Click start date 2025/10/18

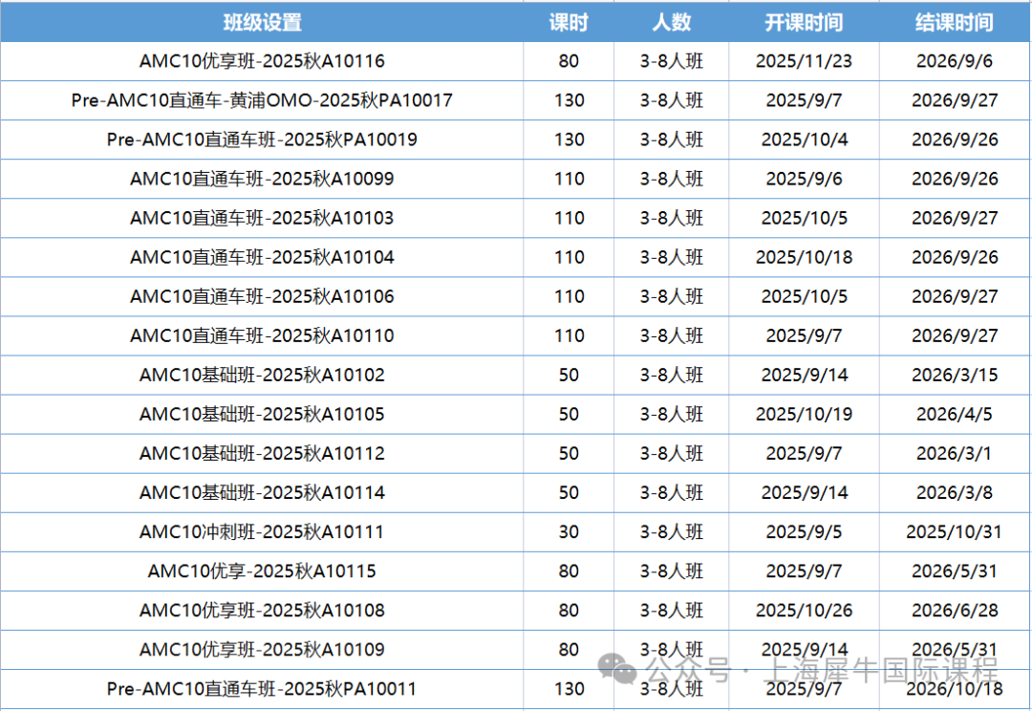[x=804, y=257]
